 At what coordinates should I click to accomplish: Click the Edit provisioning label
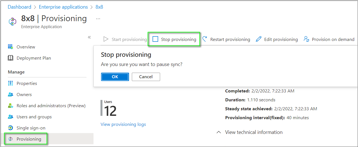[x=281, y=39]
